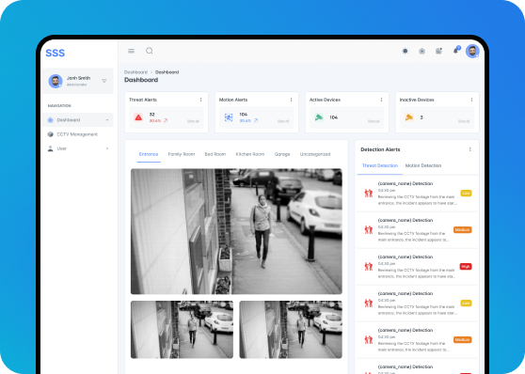Image resolution: width=525 pixels, height=374 pixels.
Task: Click threat icon of second Low alert
Action: 369,304
